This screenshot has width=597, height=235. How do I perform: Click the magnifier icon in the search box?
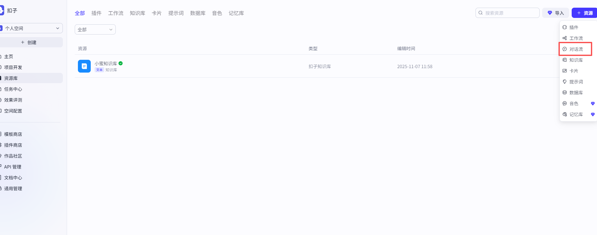click(481, 13)
